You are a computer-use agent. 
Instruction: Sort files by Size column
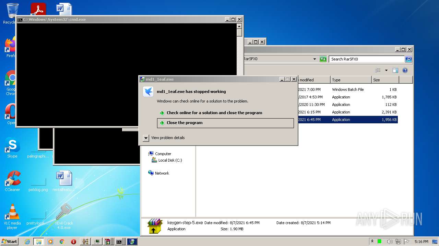(385, 80)
